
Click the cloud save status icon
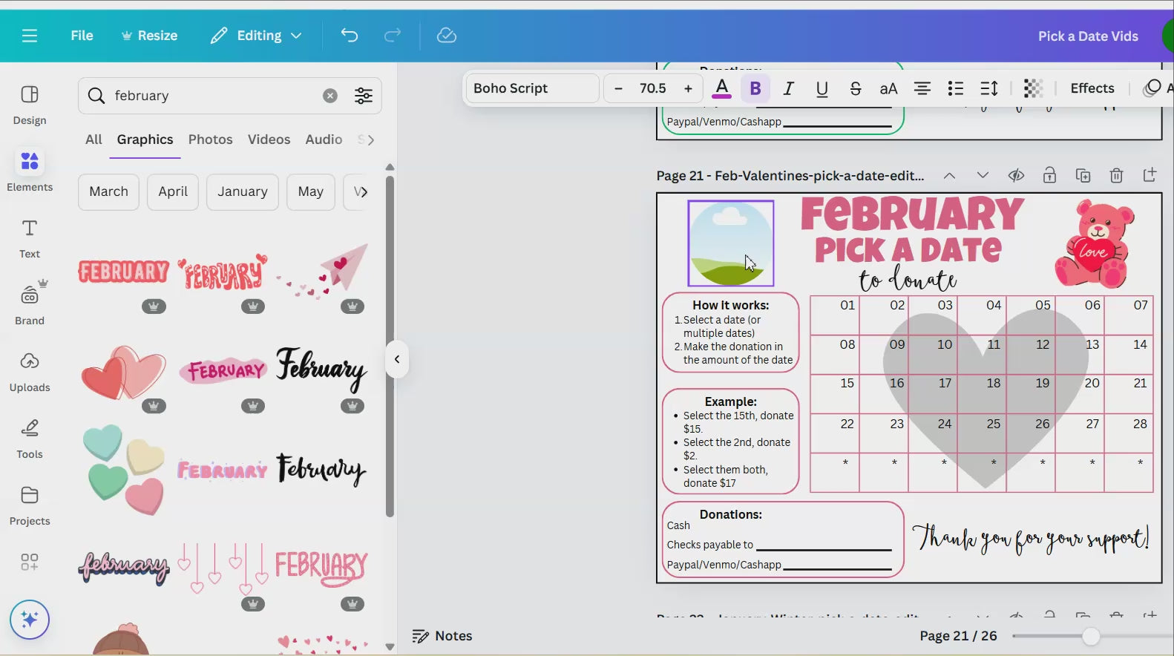point(446,36)
